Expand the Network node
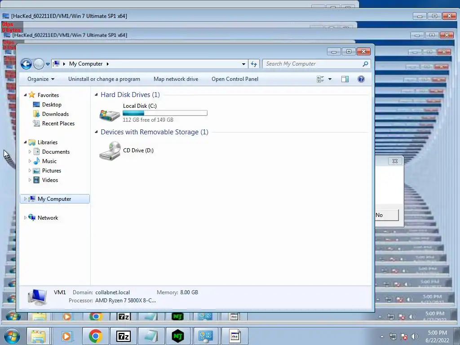The width and height of the screenshot is (460, 345). point(25,218)
